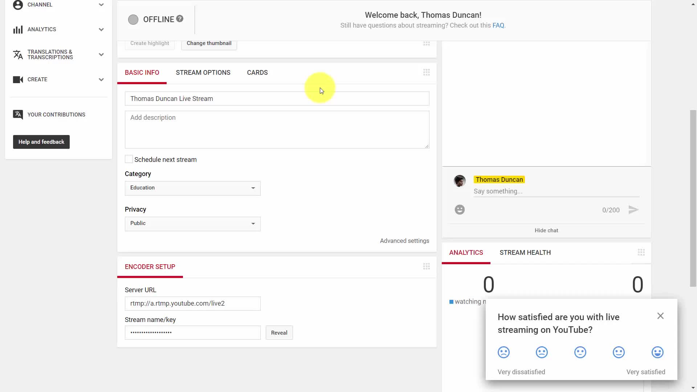Click the Your Contributions icon
Image resolution: width=697 pixels, height=392 pixels.
[x=18, y=115]
